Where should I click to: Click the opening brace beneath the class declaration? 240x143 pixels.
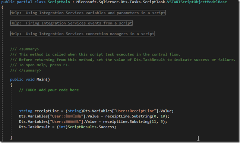[2, 7]
